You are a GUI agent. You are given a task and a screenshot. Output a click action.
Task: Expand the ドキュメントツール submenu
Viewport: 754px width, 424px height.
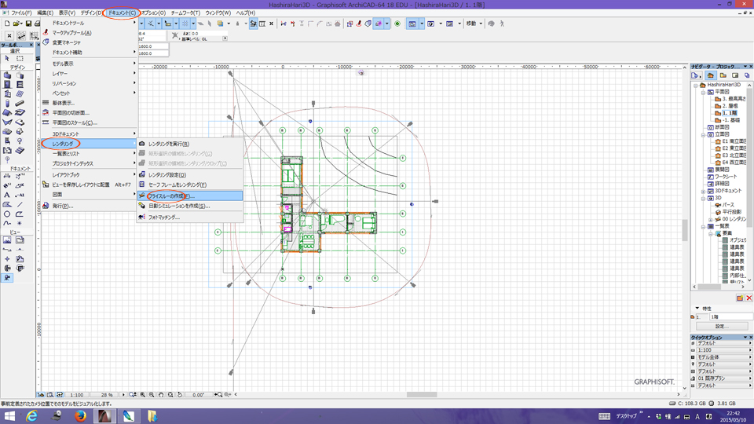tap(90, 23)
